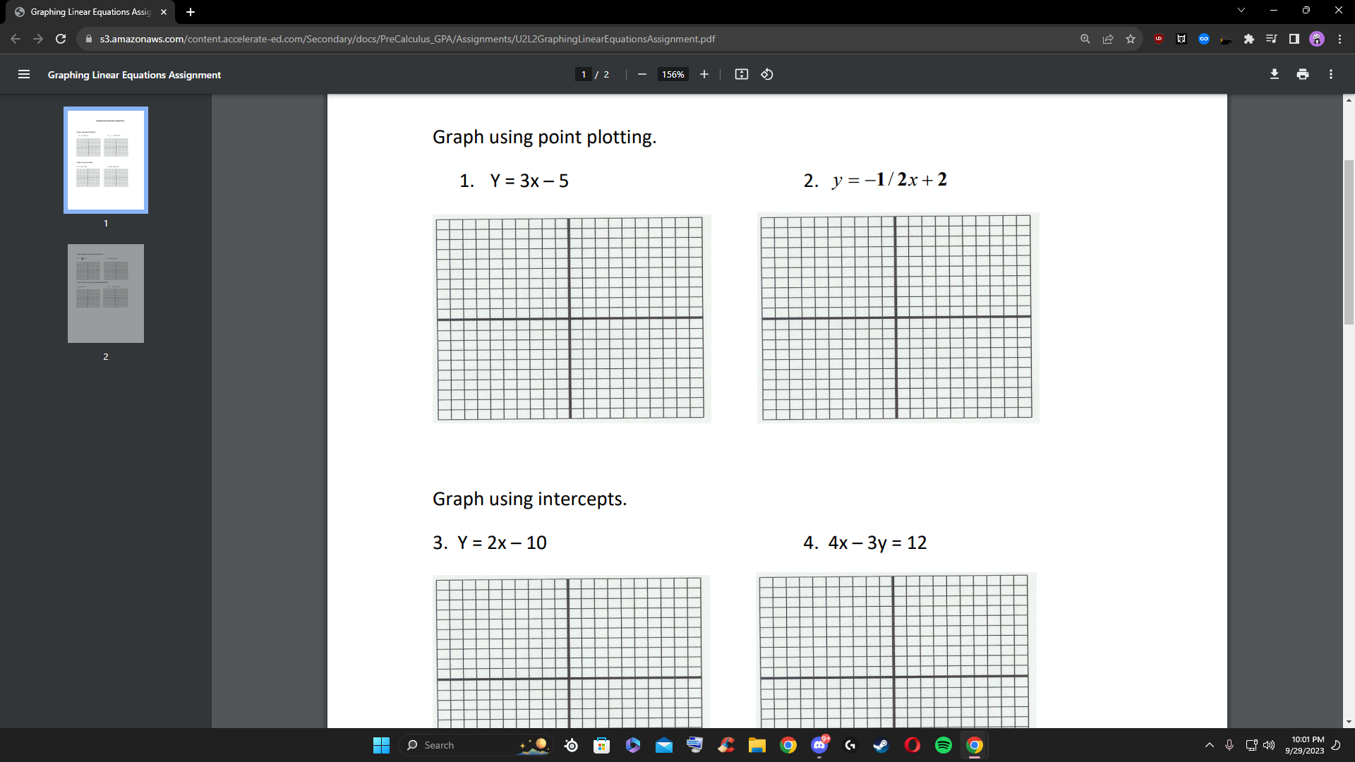Image resolution: width=1355 pixels, height=762 pixels.
Task: Open page 2 thumbnail in the sidebar
Action: pos(105,294)
